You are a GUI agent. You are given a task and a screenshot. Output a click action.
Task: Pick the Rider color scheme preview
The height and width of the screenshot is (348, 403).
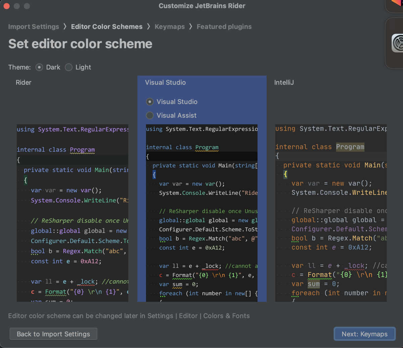pos(73,213)
